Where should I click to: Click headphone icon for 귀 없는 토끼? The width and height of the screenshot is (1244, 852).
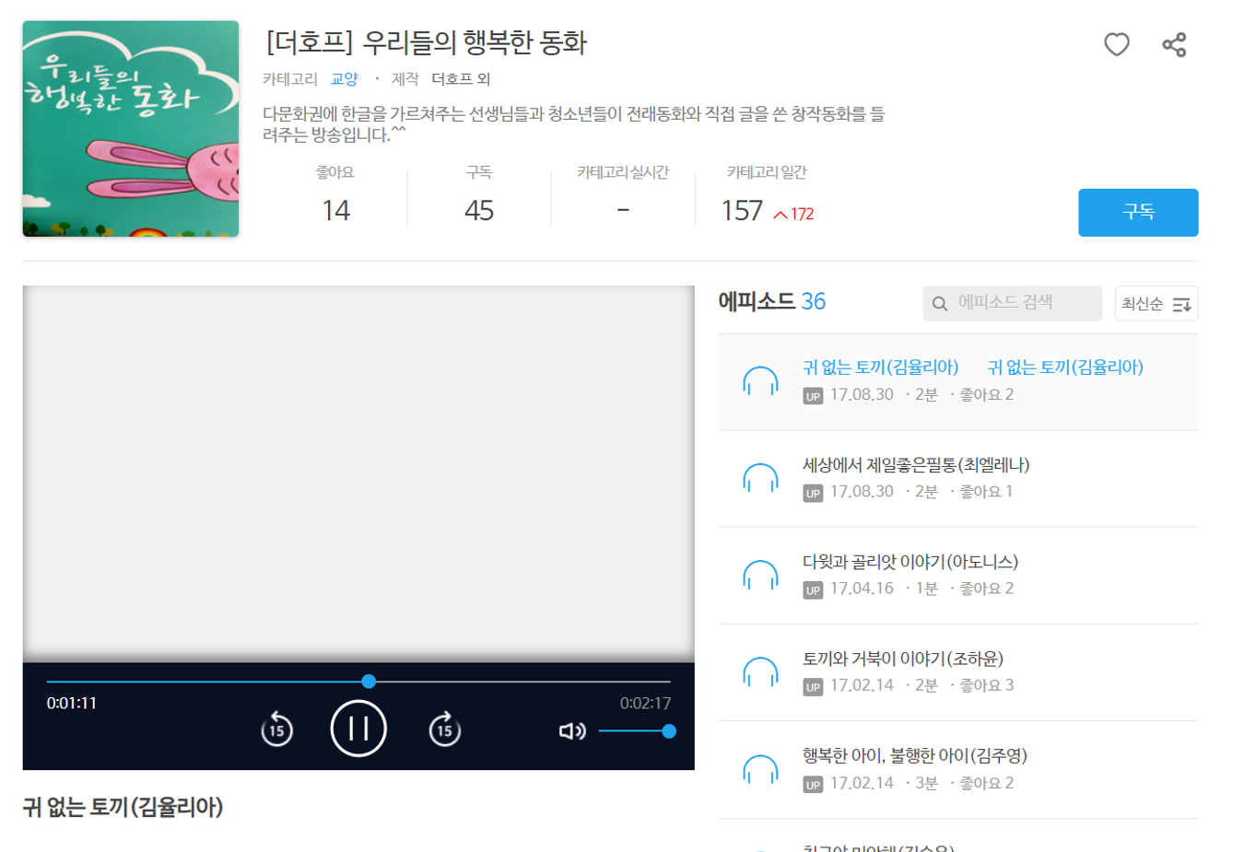pos(760,381)
